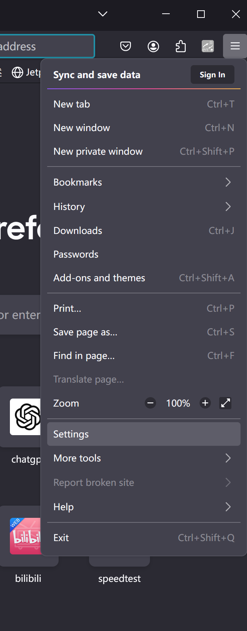Screen dimensions: 247x631
Task: Click the zoom in plus button
Action: [205, 403]
